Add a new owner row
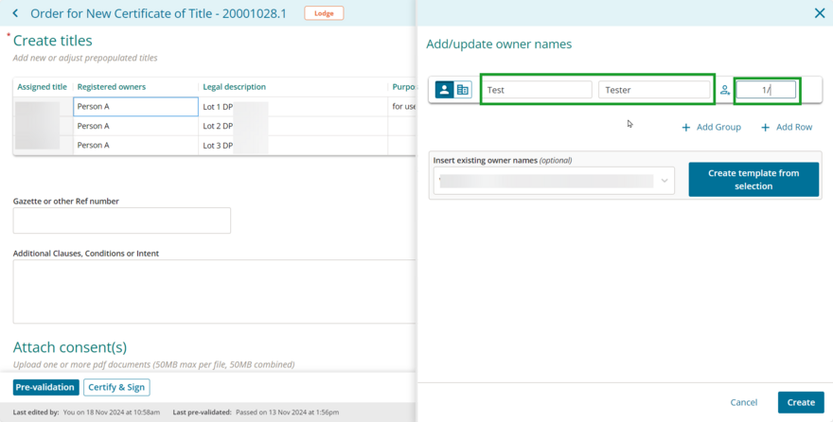The image size is (833, 422). (x=787, y=128)
